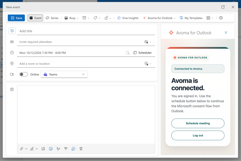
Task: Open the Loop/editor chat icon in body toolbar
Action: point(73,149)
